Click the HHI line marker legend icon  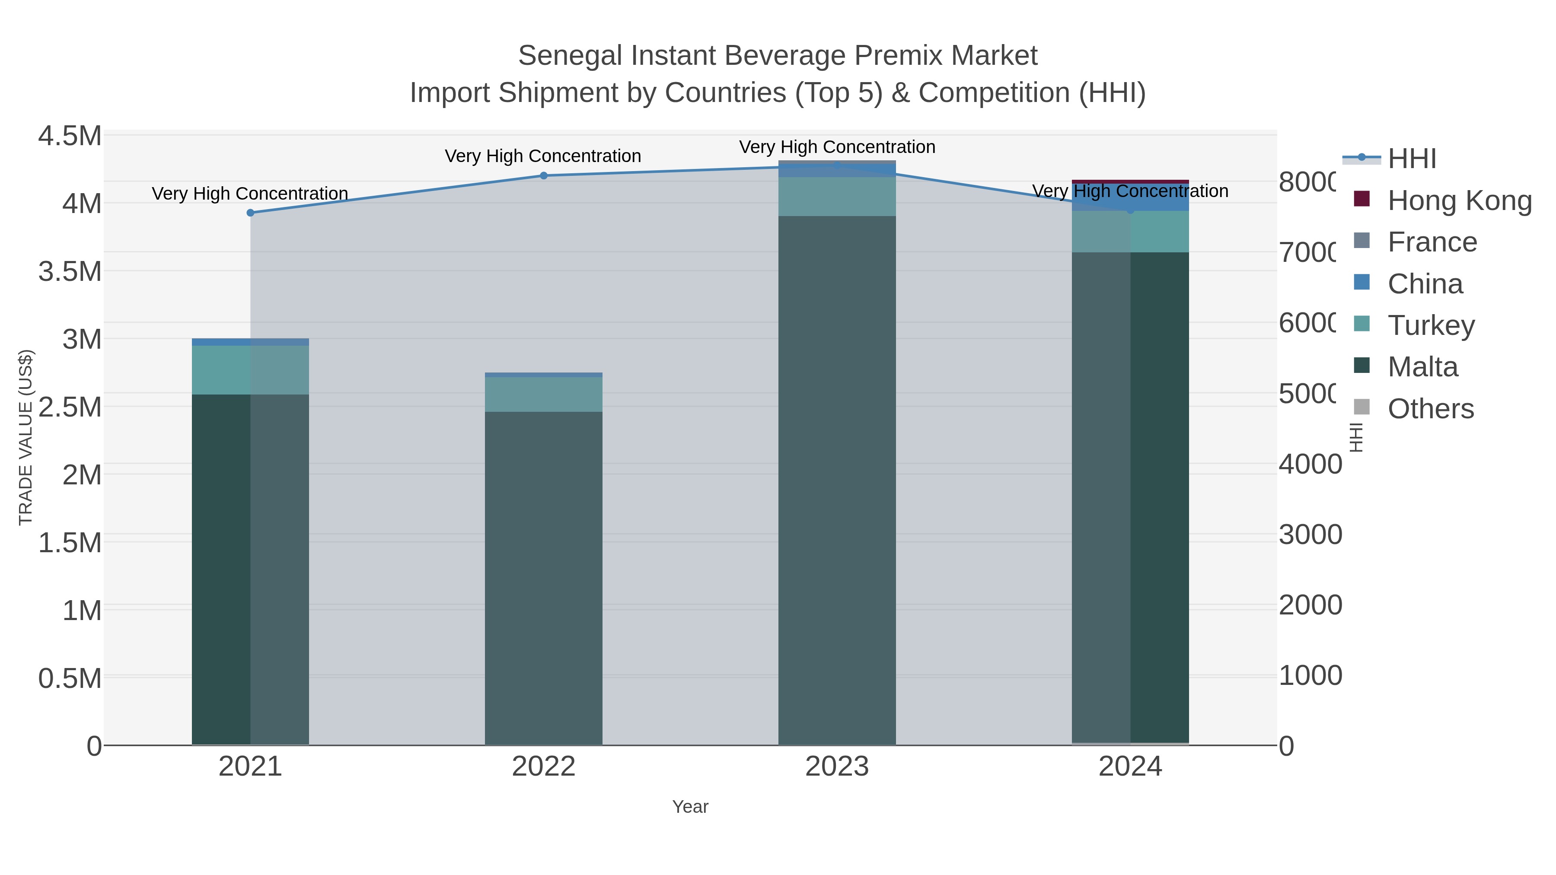(x=1361, y=158)
